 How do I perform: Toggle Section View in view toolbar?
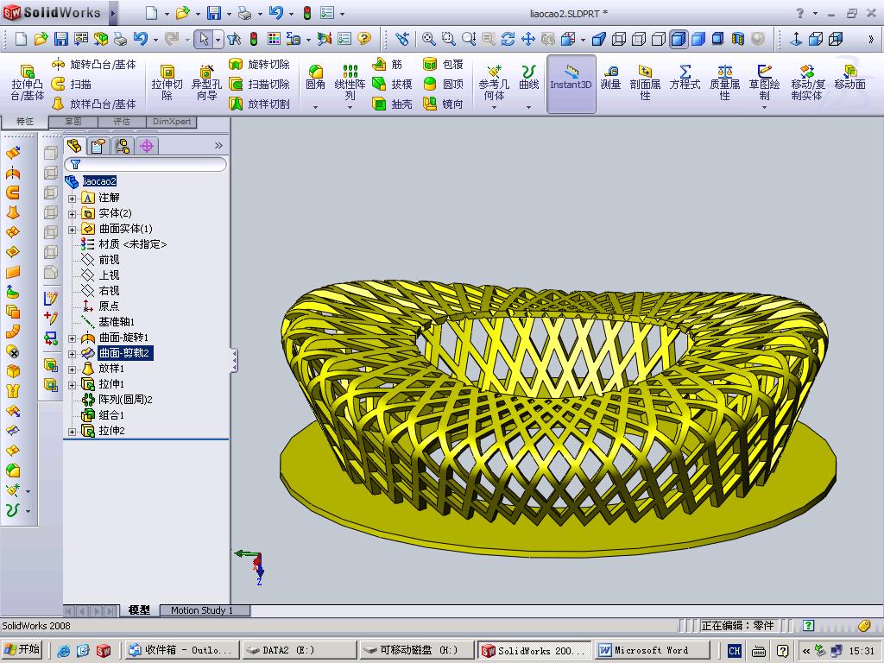(x=737, y=38)
